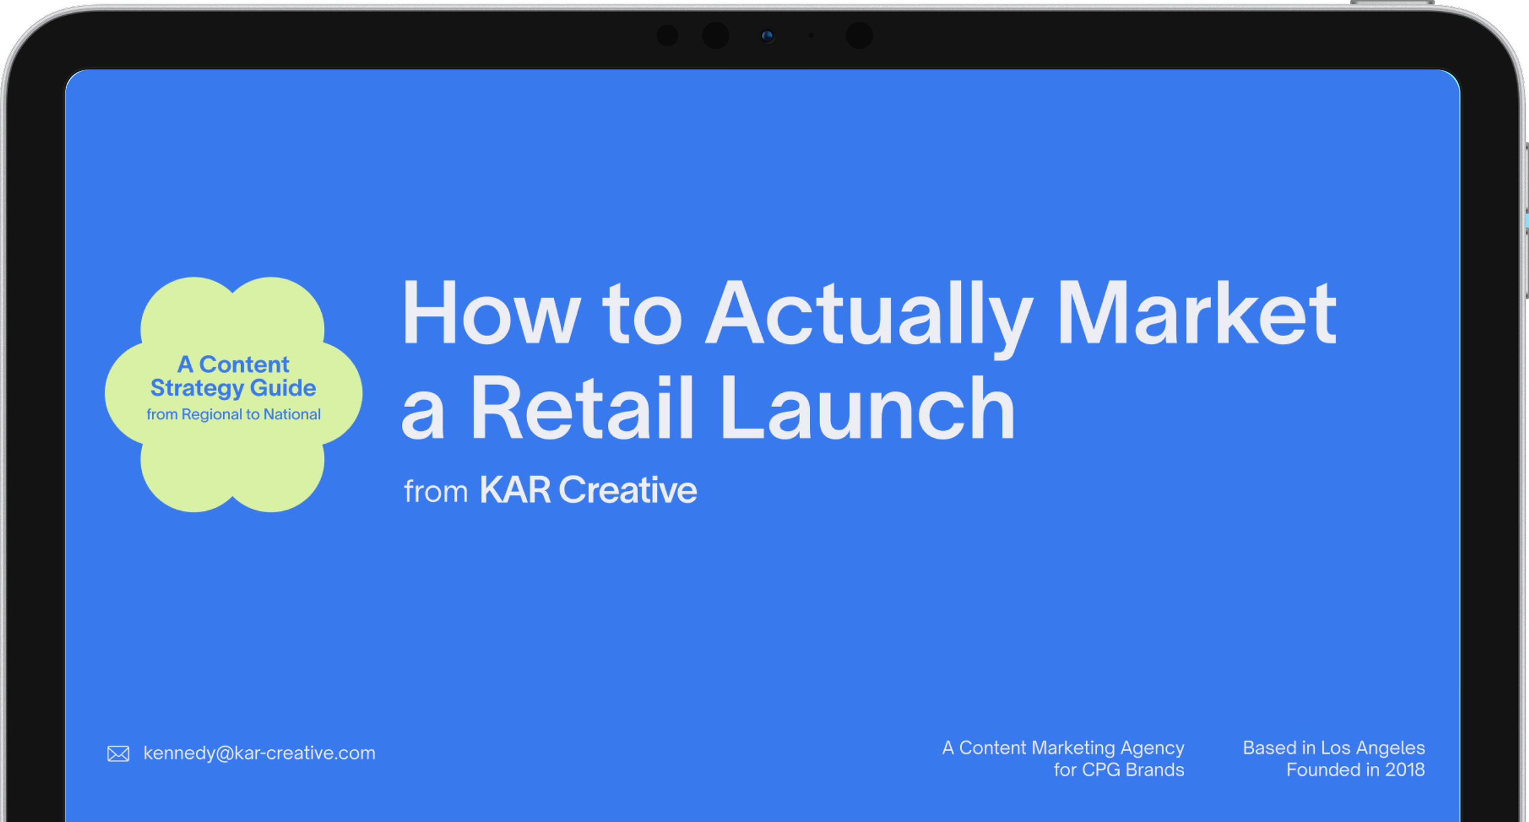This screenshot has height=822, width=1529.
Task: Click the 'a Retail Launch' headline line
Action: 708,408
